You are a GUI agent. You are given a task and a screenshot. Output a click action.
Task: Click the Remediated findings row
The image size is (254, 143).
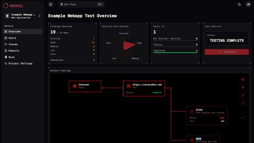coord(72,60)
